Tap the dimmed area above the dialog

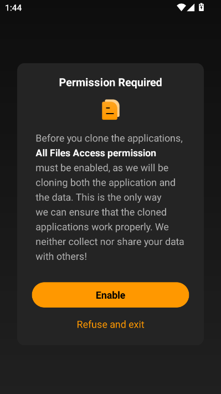tap(111, 39)
